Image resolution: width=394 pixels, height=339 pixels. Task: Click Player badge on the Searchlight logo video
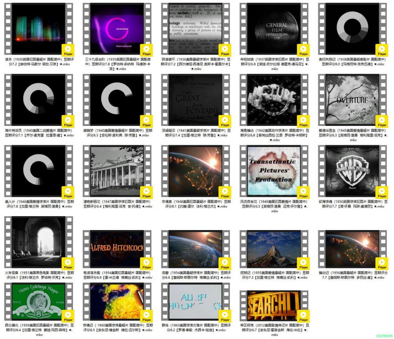303,316
